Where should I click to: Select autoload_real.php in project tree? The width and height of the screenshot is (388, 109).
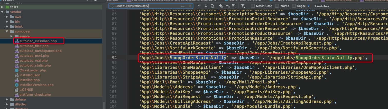34,61
